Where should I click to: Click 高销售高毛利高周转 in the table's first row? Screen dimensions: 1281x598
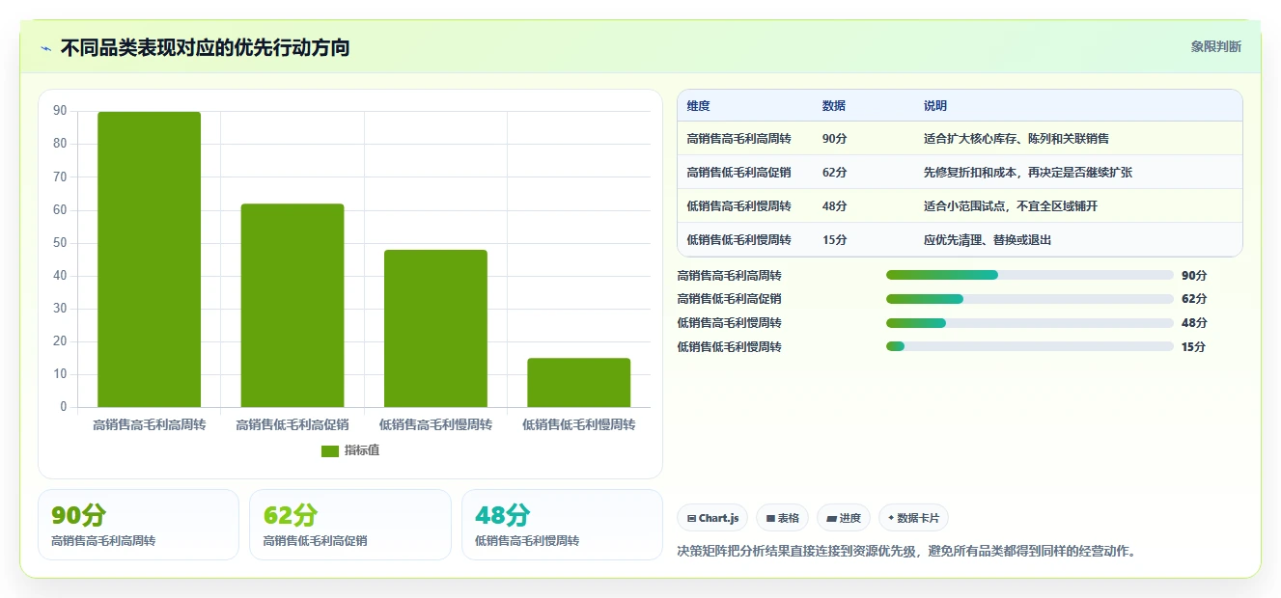739,139
